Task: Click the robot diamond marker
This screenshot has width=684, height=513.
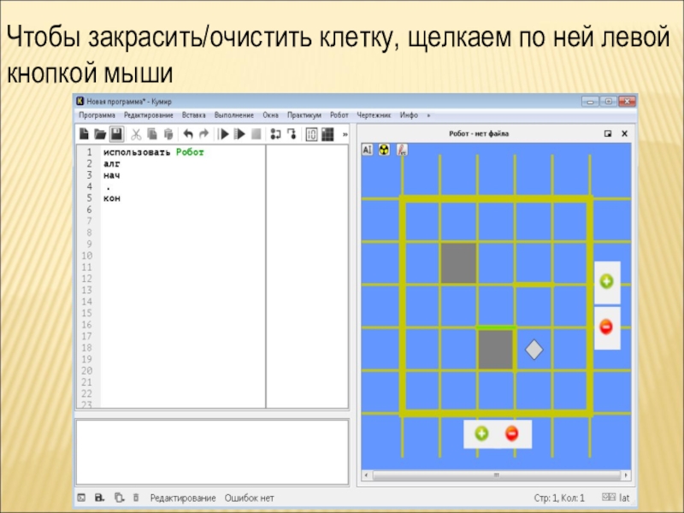Action: [x=534, y=350]
